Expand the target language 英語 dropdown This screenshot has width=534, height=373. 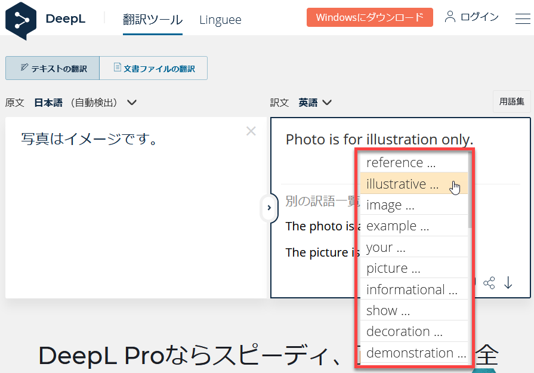pos(315,103)
